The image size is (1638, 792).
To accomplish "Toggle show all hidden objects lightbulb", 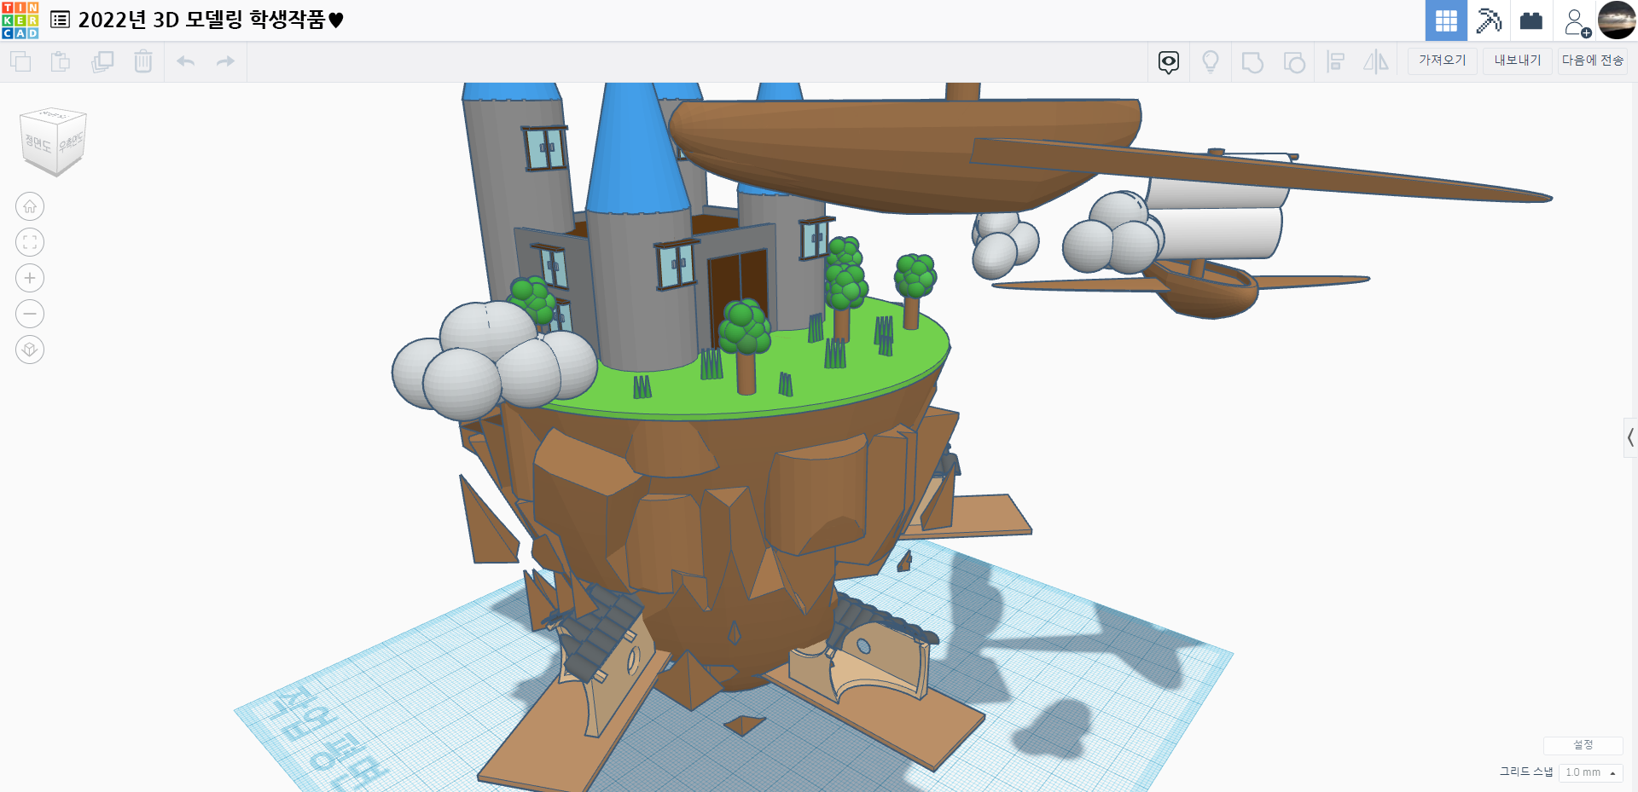I will click(x=1210, y=62).
